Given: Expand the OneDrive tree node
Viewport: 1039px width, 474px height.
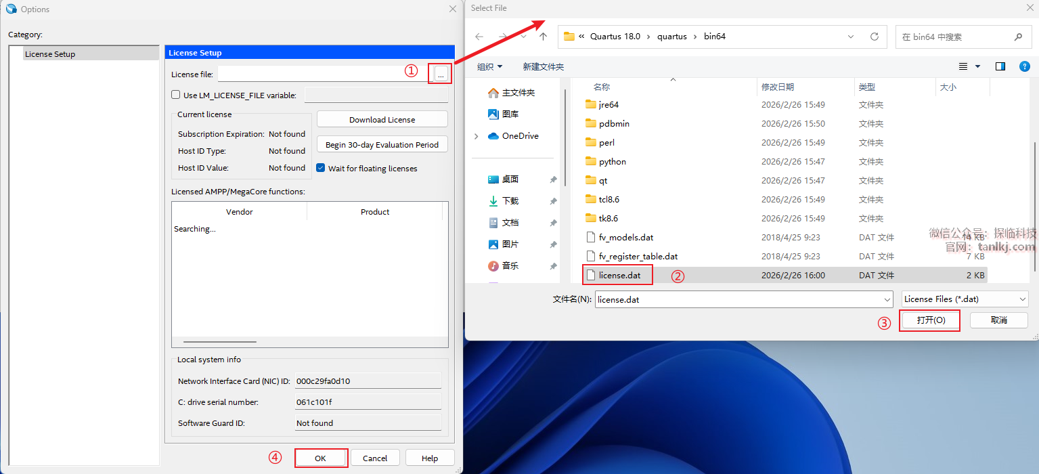Looking at the screenshot, I should (477, 136).
